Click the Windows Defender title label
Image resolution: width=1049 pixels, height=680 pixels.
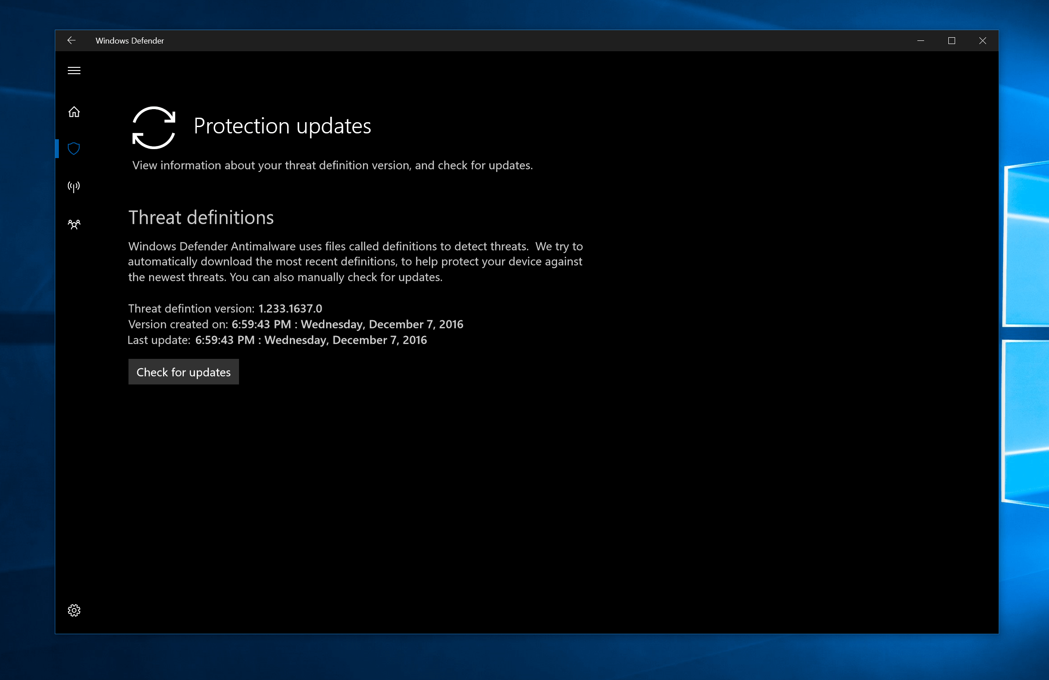(132, 40)
